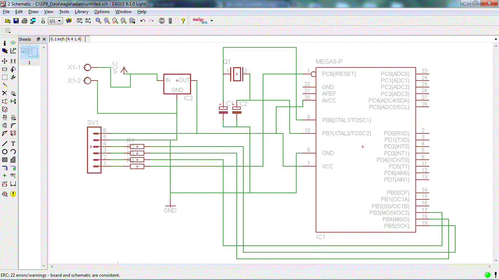This screenshot has width=499, height=280.
Task: Select the Text tool
Action: (13, 144)
